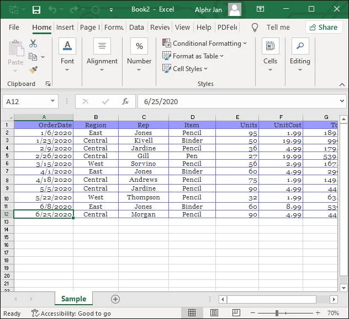Click the Copy icon
The image size is (349, 319).
pyautogui.click(x=33, y=57)
